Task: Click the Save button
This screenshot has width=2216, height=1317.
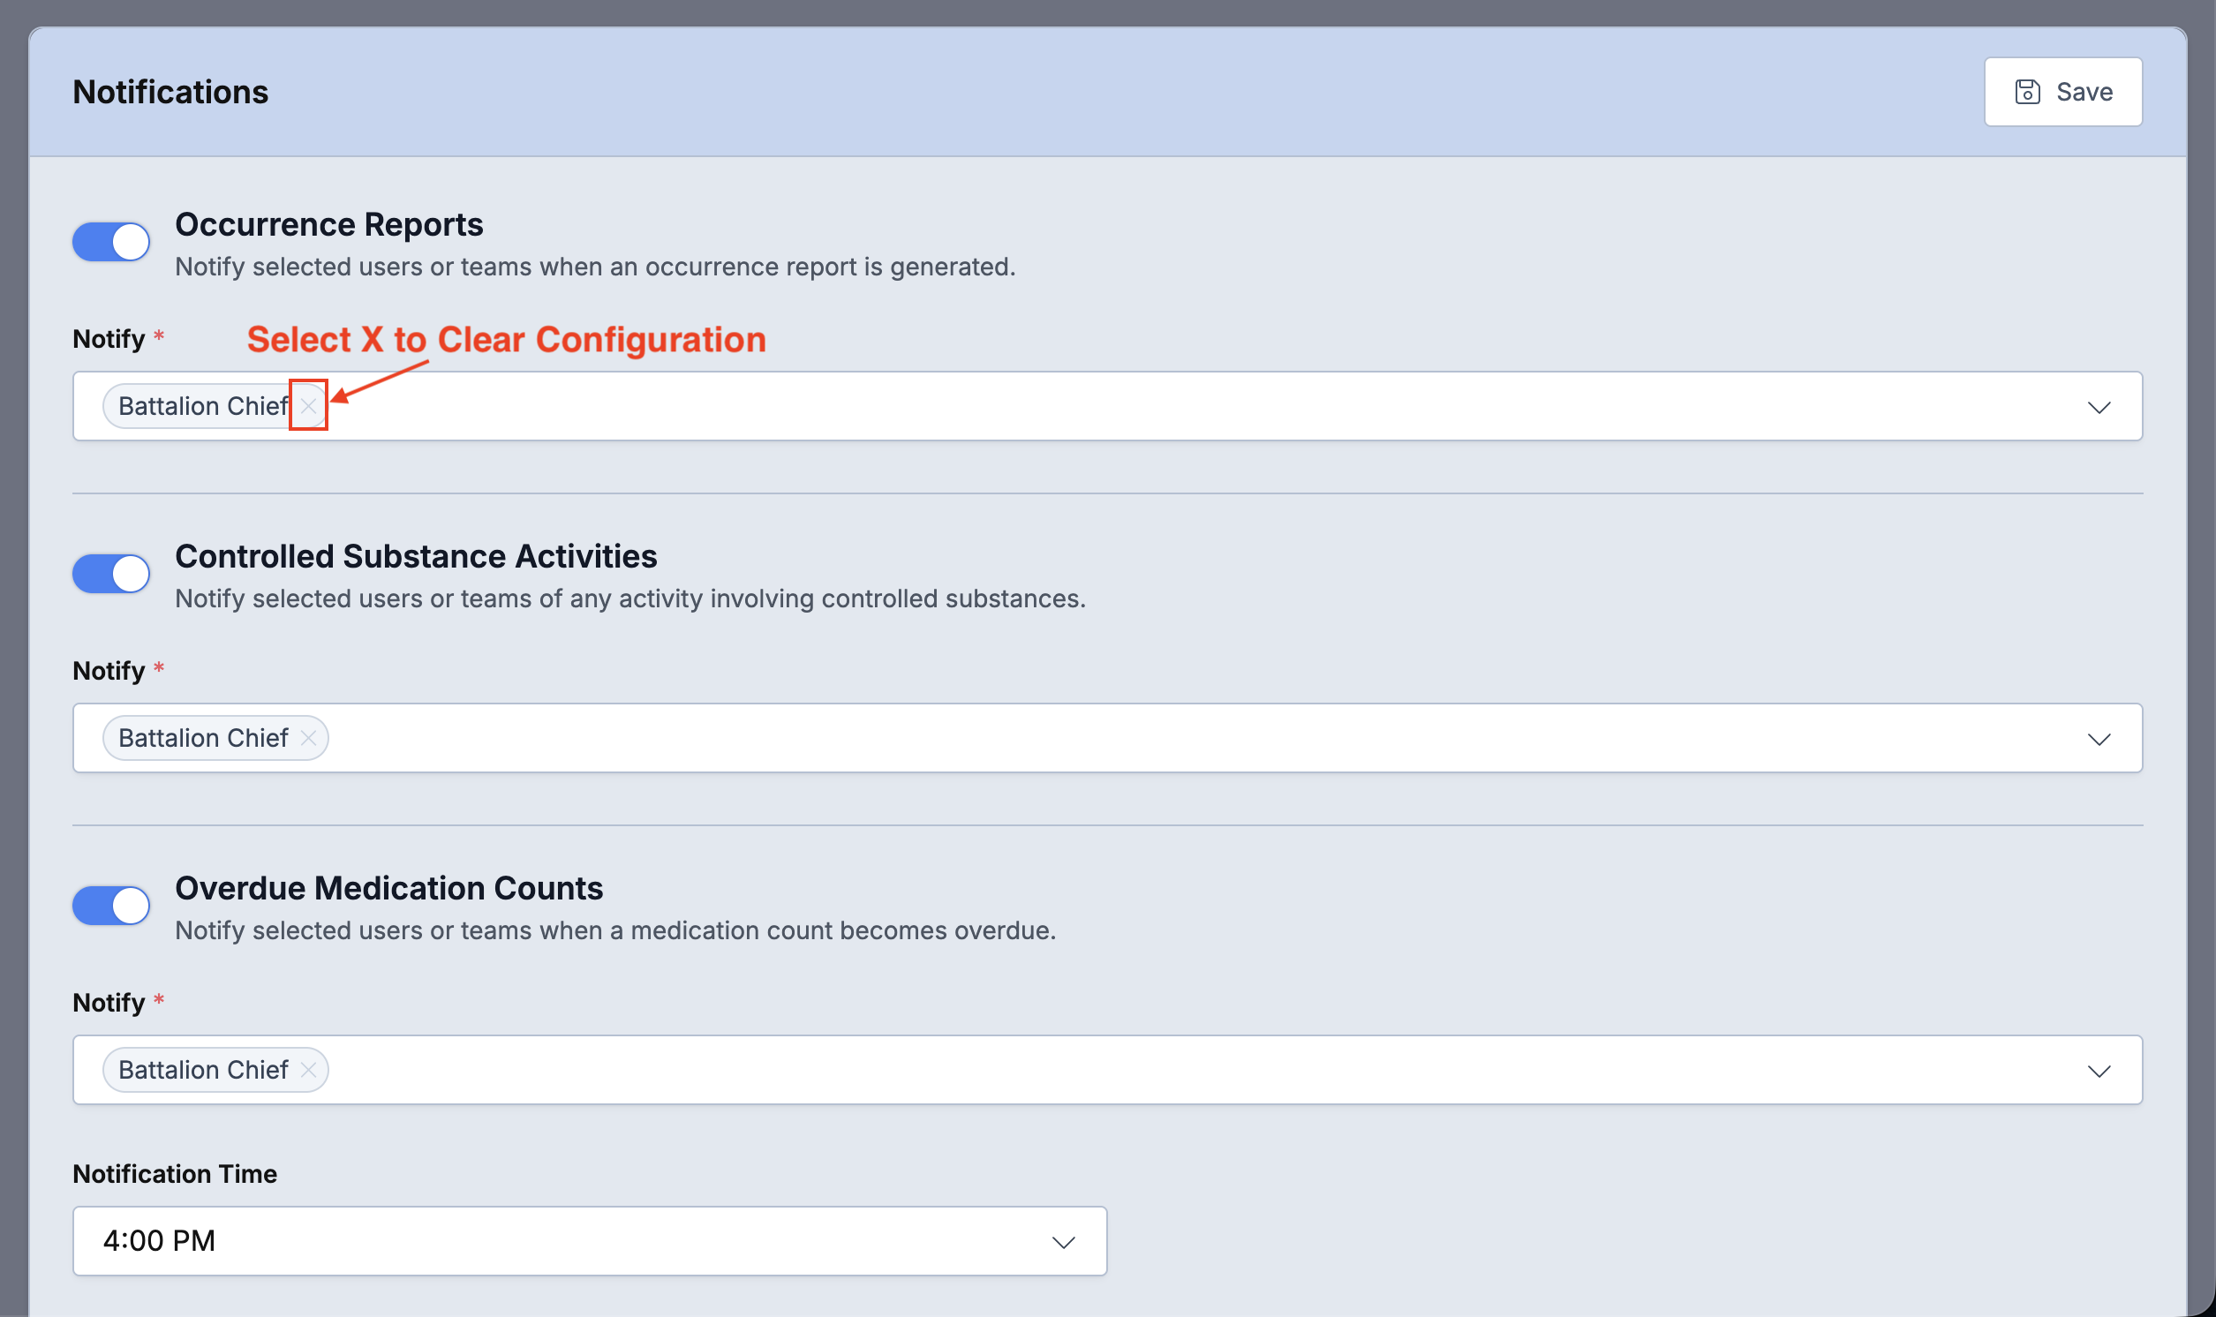Action: (2062, 92)
